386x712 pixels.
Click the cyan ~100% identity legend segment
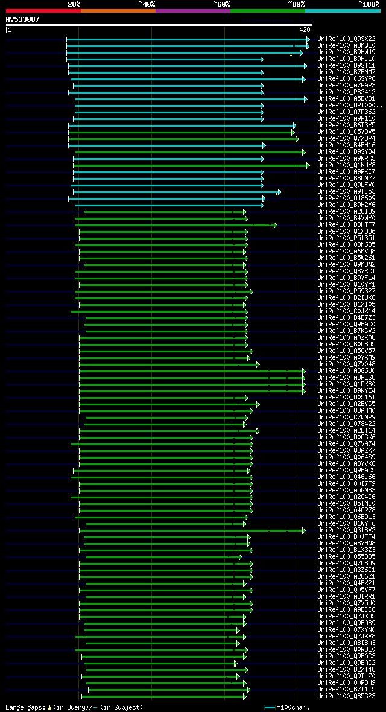point(343,10)
